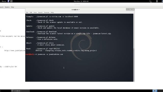Open the Bluetooth icon in the top panel

(157, 1)
